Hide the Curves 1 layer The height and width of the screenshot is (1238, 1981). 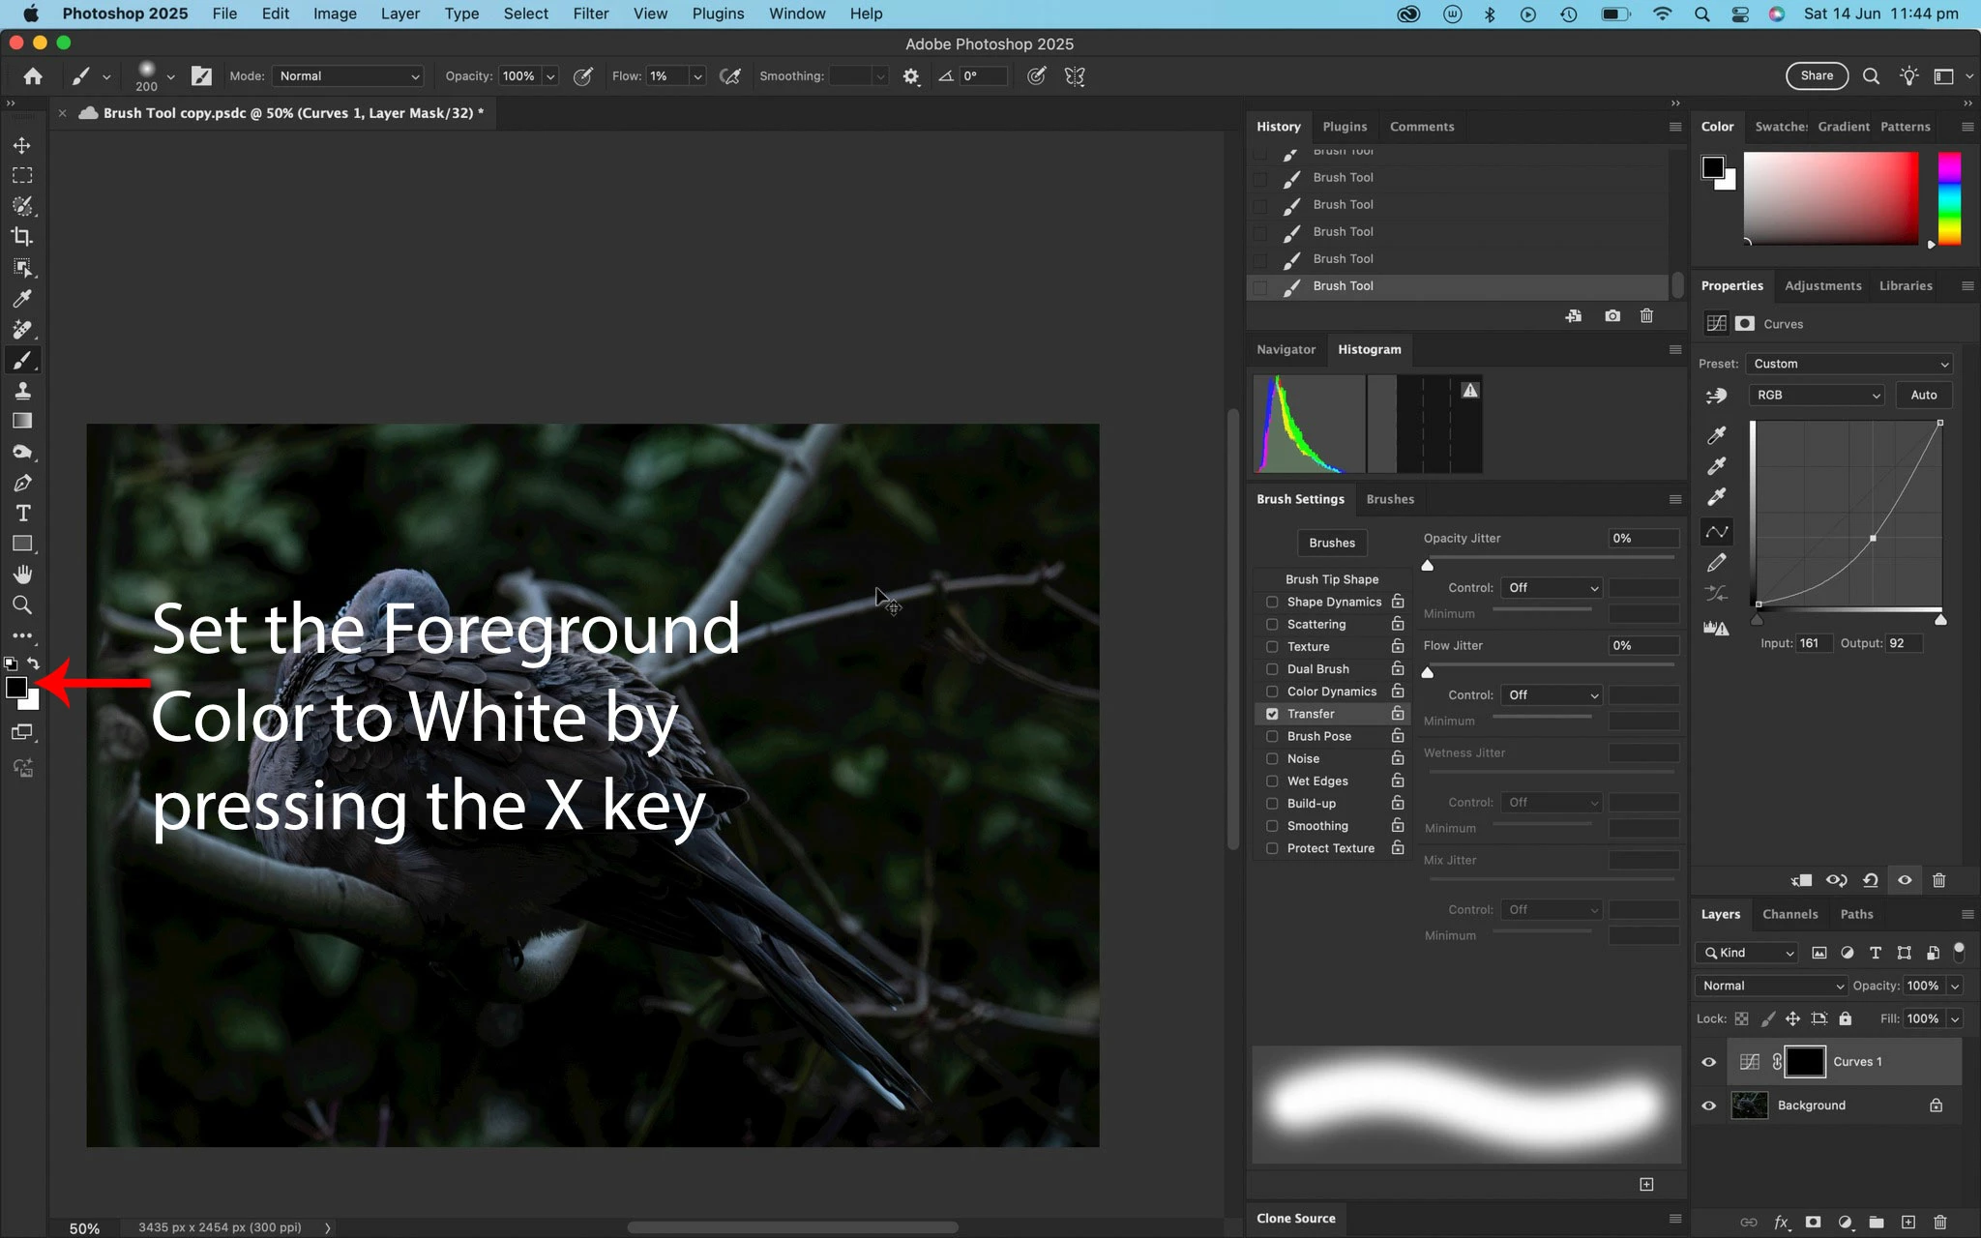point(1708,1062)
